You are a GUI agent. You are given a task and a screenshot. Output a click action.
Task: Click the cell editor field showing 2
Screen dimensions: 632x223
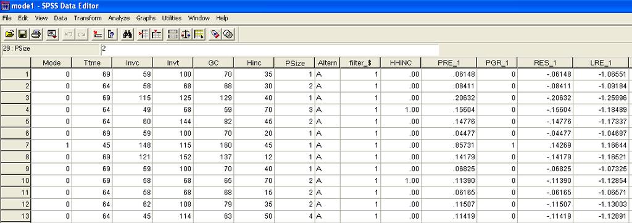270,49
